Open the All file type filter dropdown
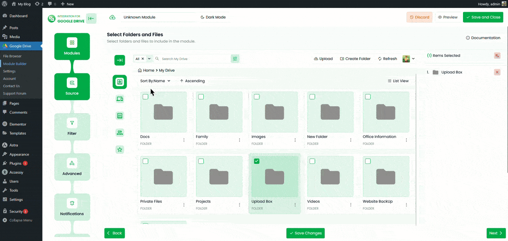508x241 pixels. click(143, 58)
